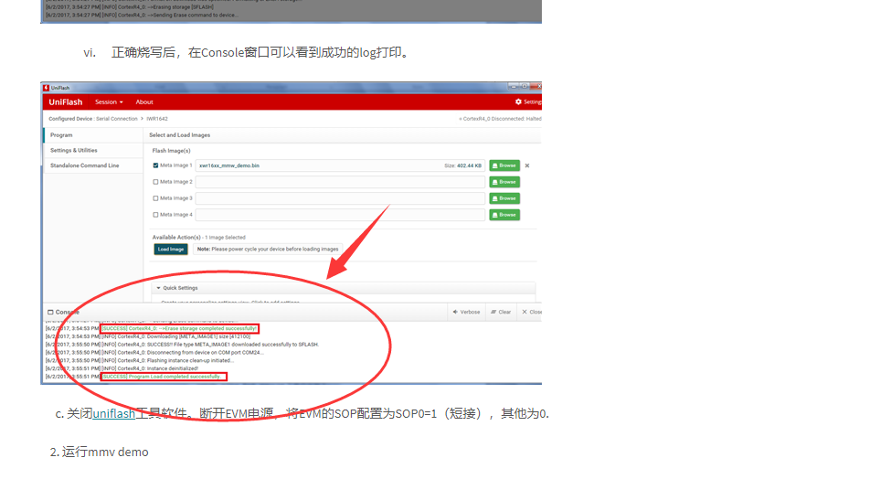
Task: Check the Meta Image 3 checkbox
Action: [x=155, y=198]
